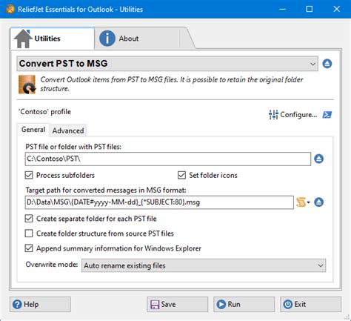Viewport: 351px width, 321px height.
Task: Toggle the Set folder icons checkbox
Action: click(x=181, y=175)
